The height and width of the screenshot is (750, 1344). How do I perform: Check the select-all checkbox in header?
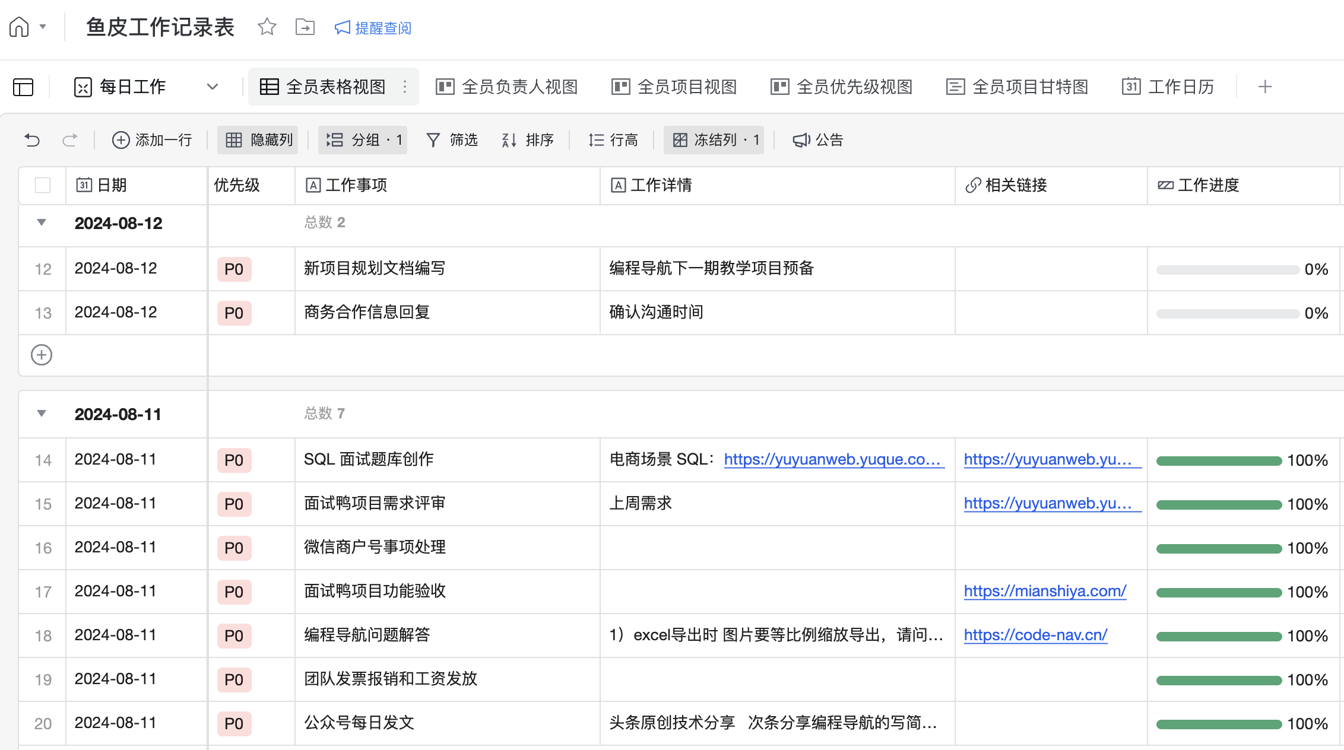(x=43, y=185)
